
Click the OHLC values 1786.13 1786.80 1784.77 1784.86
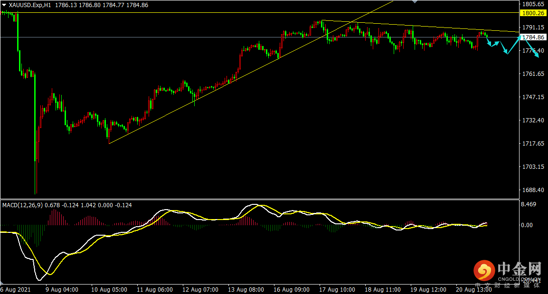[102, 5]
